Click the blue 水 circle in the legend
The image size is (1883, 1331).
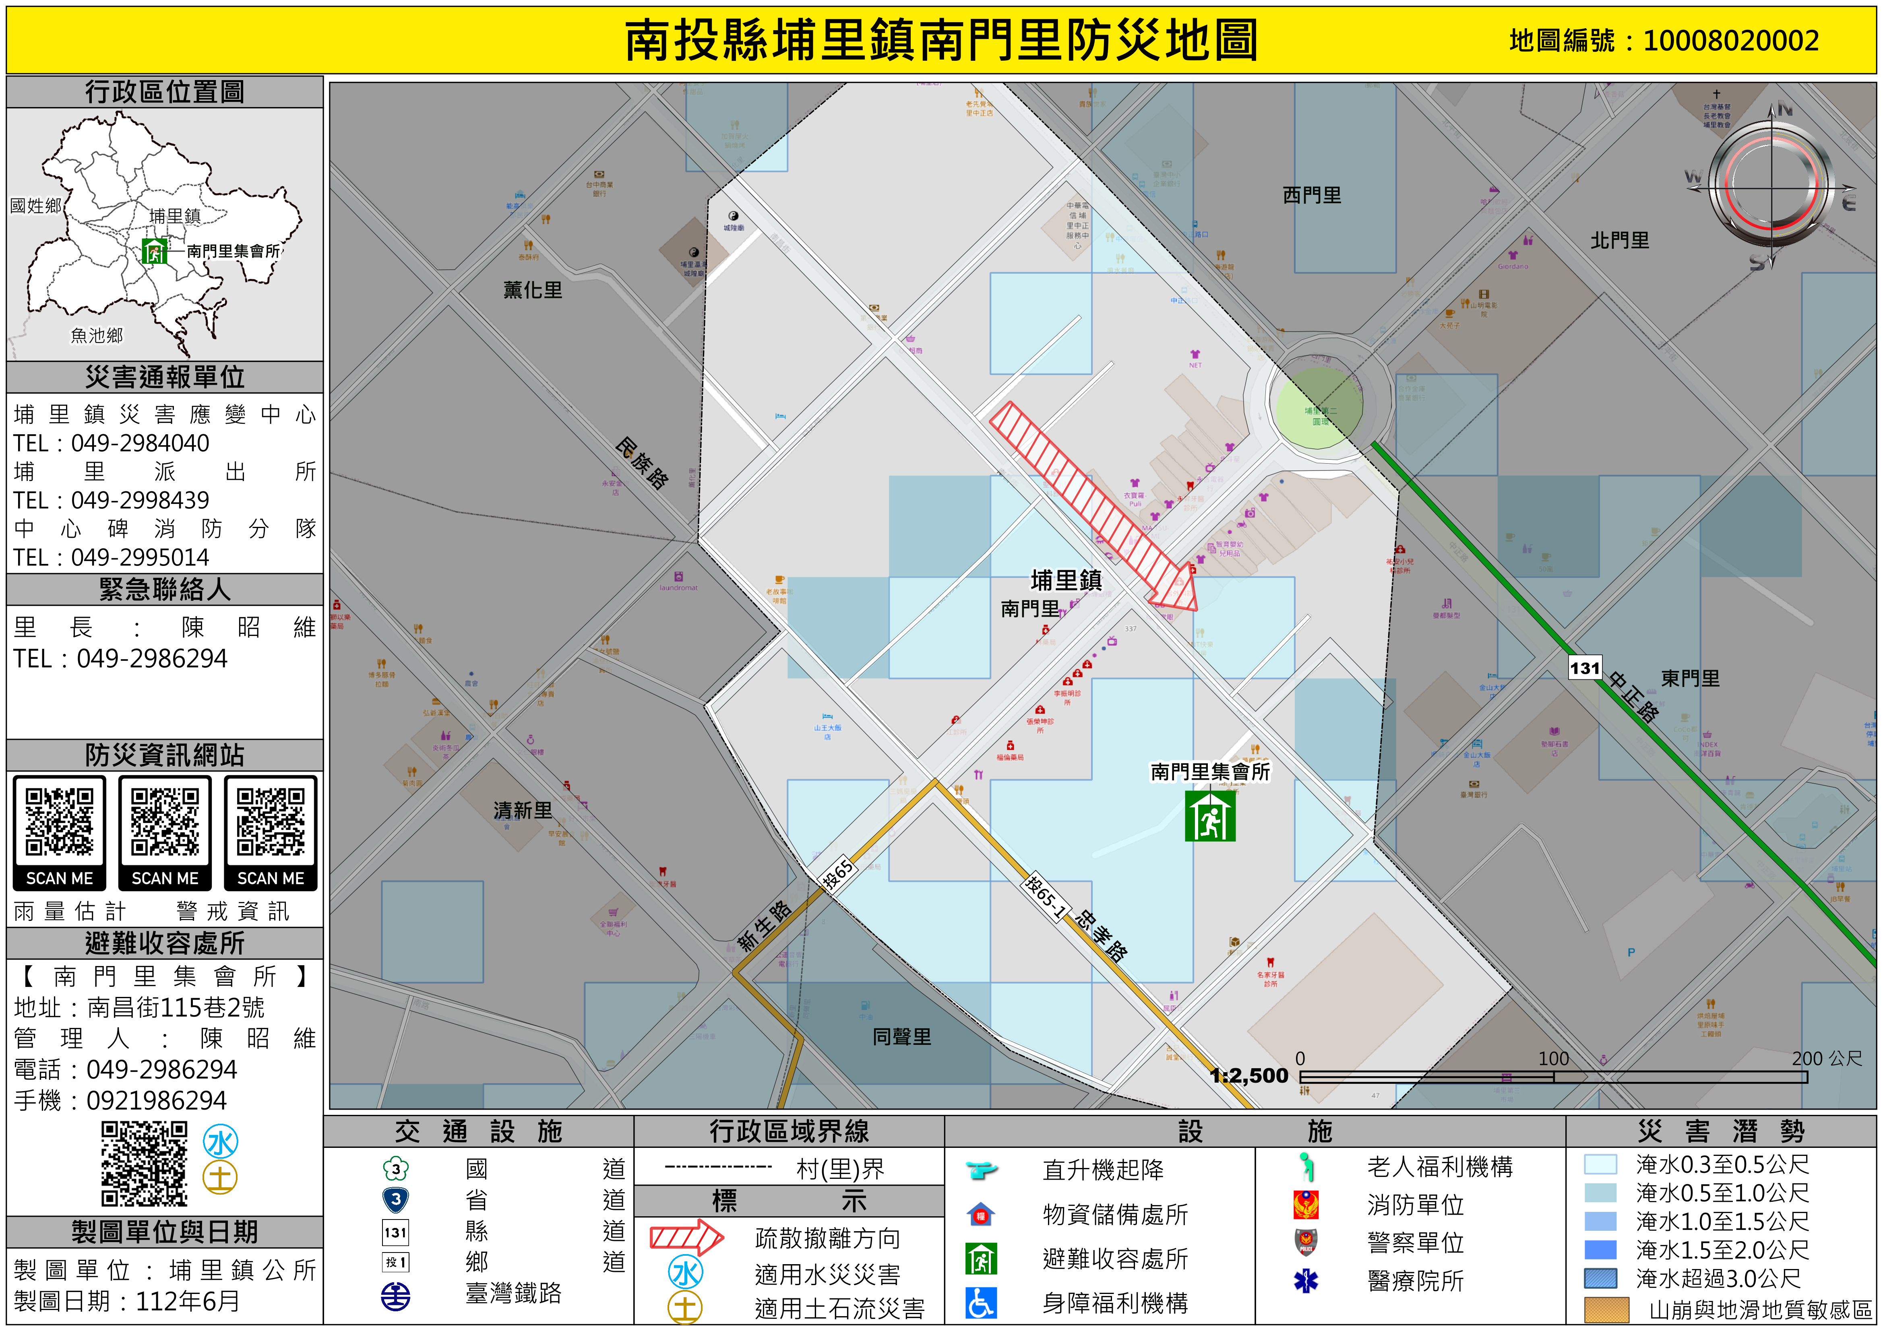[x=686, y=1273]
